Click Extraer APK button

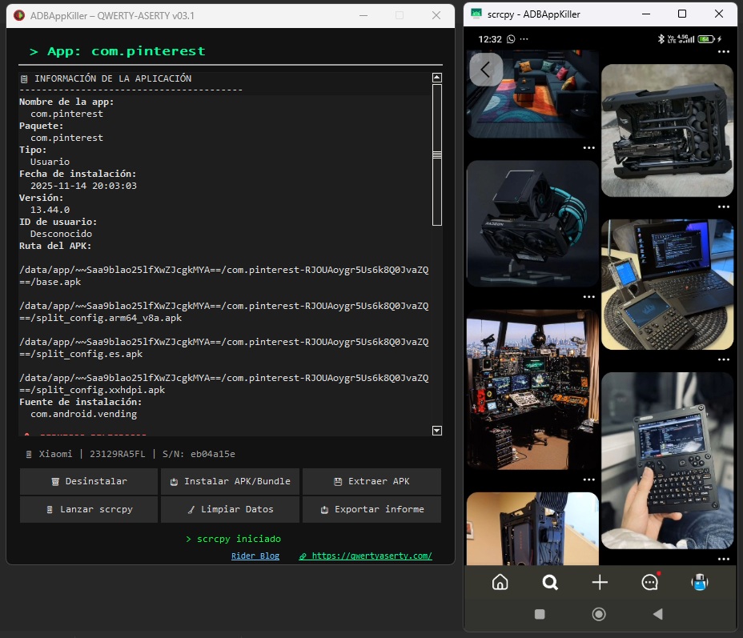coord(372,481)
